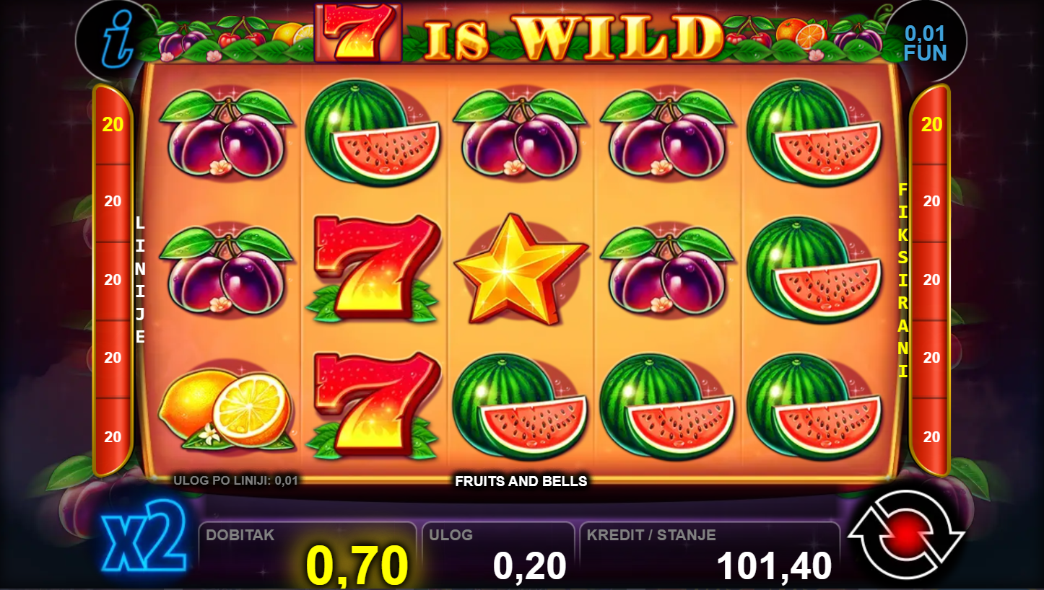1044x590 pixels.
Task: Click the FRUITS AND BELLS label
Action: [x=521, y=481]
